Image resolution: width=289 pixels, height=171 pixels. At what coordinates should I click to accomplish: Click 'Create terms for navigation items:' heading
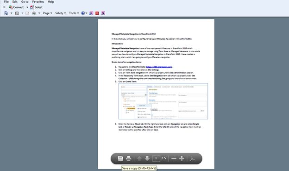pyautogui.click(x=126, y=62)
